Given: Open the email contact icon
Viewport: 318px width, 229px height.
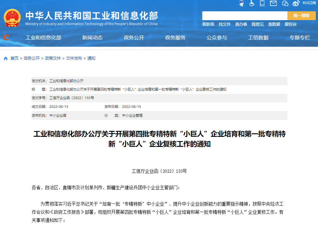Looking at the screenshot, I should [x=273, y=4].
